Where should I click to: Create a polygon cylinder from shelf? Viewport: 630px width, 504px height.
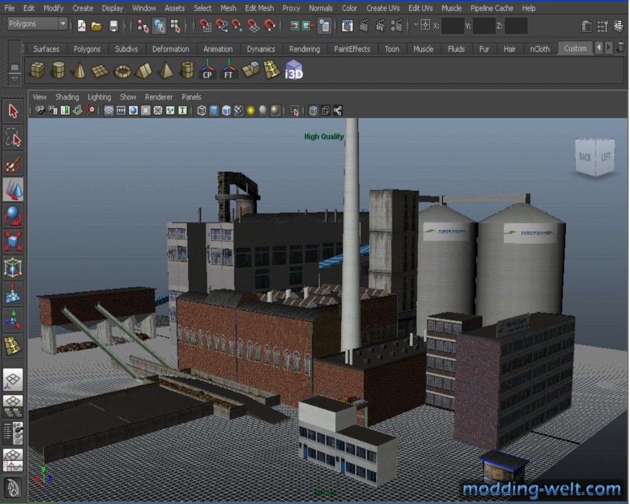[x=58, y=70]
